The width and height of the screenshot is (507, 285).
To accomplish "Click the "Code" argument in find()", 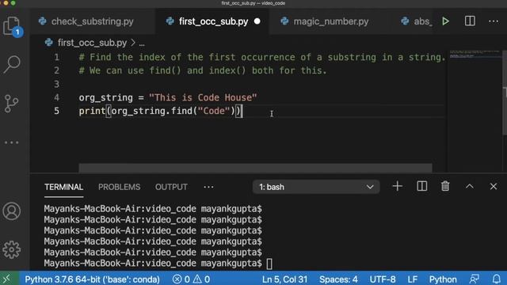I will point(214,111).
